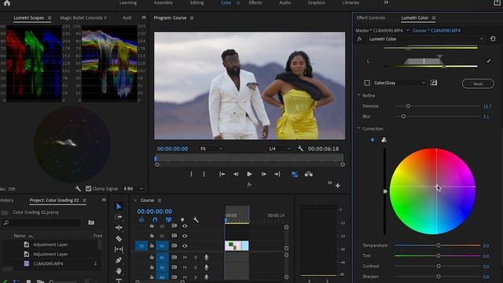Toggle the timeline Snap magnet icon
503x283 pixels.
155,220
